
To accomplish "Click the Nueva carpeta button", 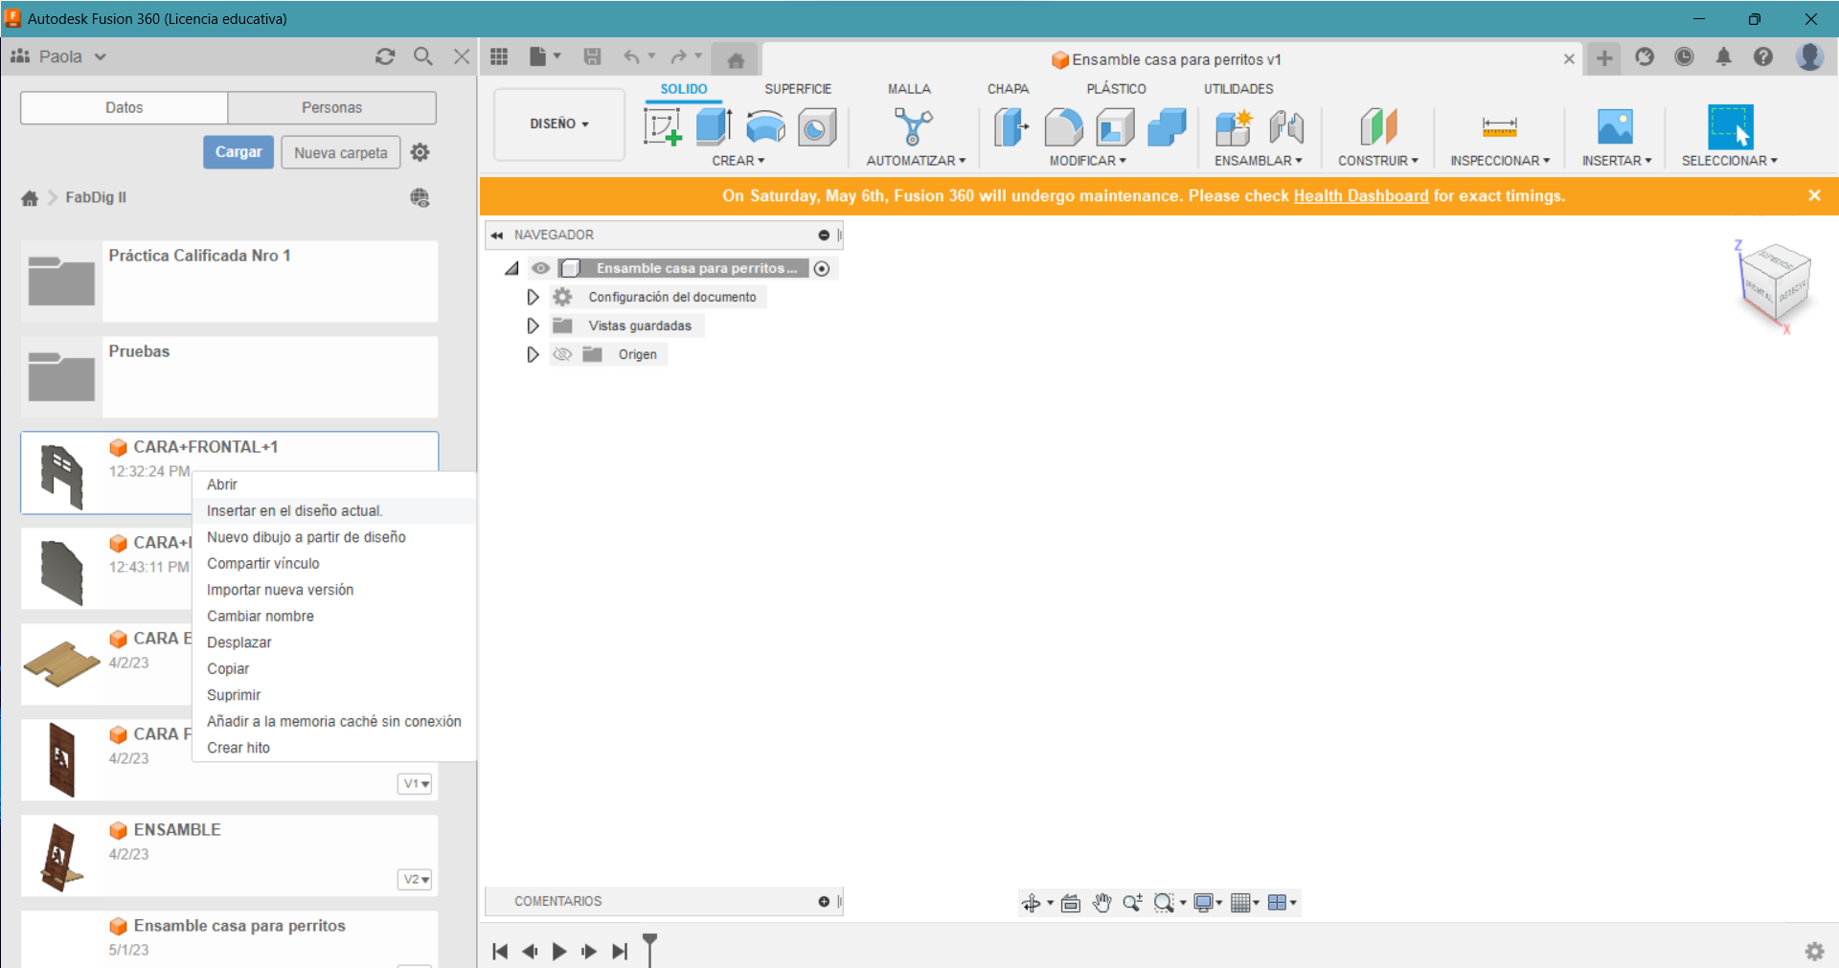I will point(341,152).
